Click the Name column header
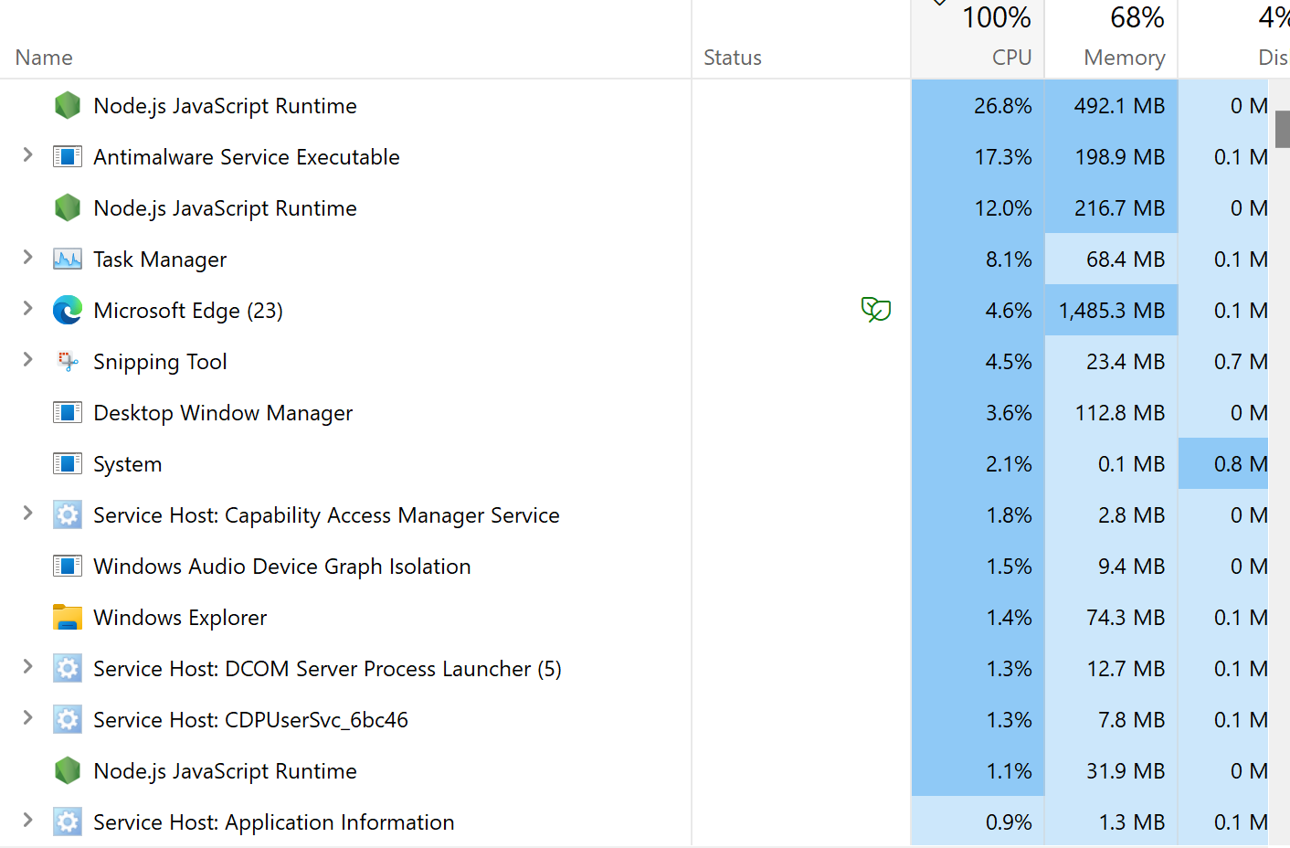 coord(43,57)
